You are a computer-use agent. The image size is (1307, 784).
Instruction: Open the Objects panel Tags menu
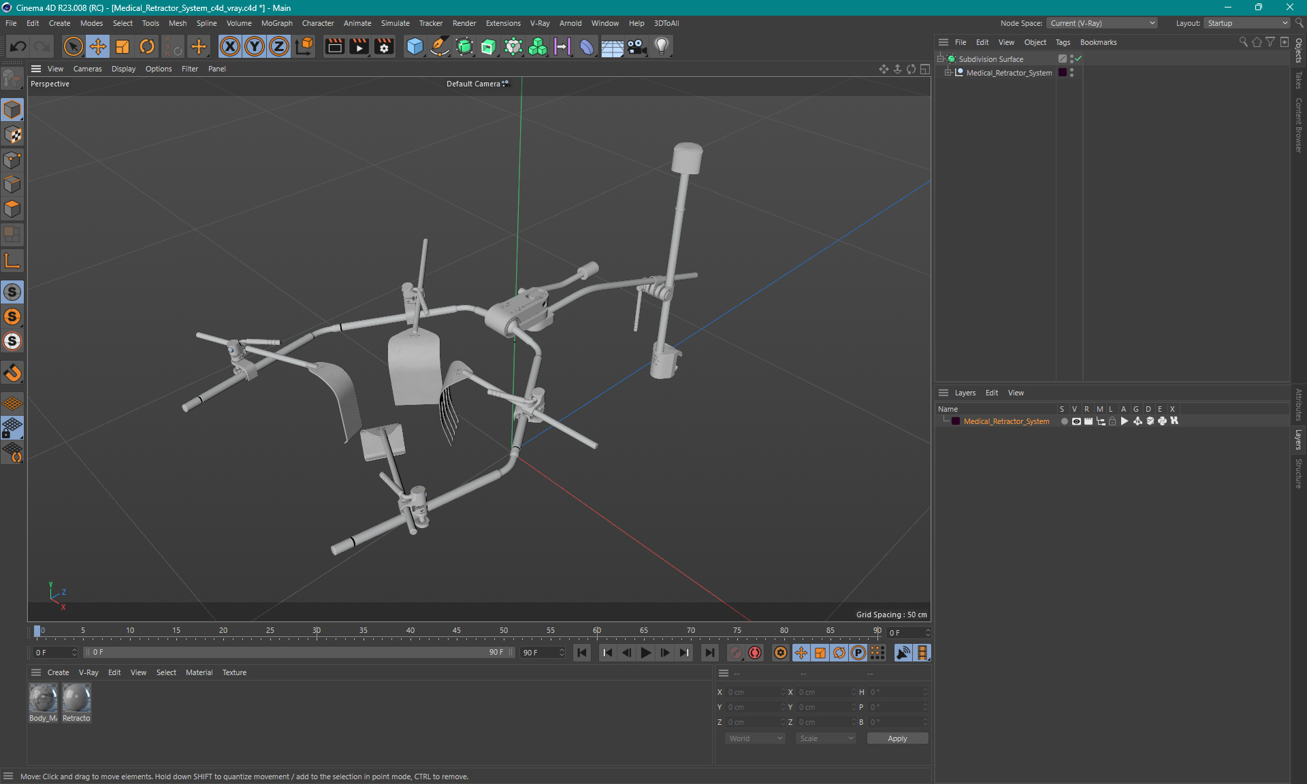[x=1063, y=42]
